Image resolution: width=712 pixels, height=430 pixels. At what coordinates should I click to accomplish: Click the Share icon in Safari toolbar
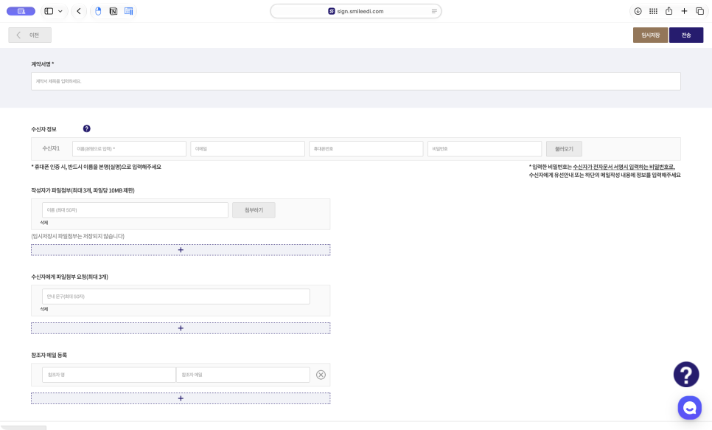tap(669, 11)
